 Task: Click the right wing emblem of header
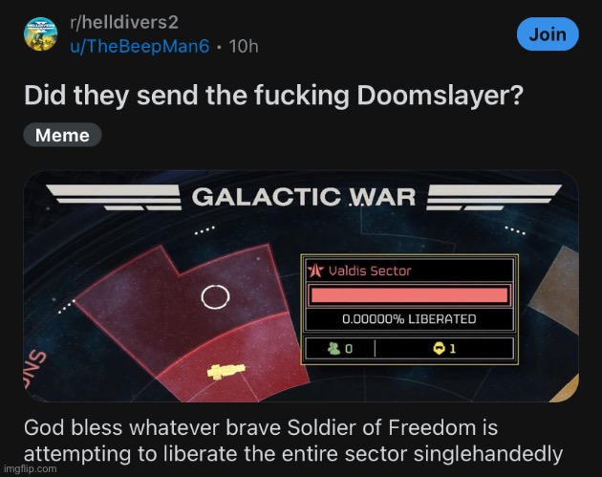point(494,197)
